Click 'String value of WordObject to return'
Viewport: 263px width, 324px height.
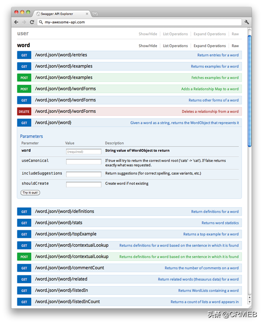click(137, 151)
